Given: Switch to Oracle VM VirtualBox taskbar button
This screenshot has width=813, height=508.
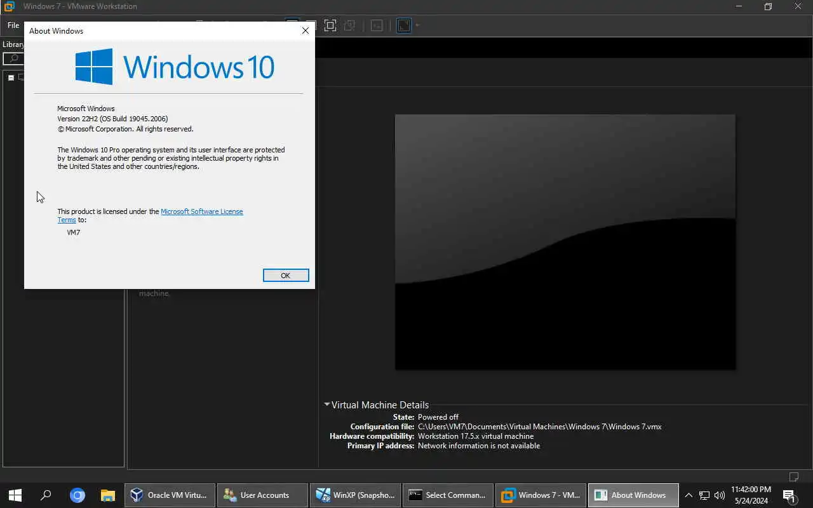Looking at the screenshot, I should (x=170, y=495).
